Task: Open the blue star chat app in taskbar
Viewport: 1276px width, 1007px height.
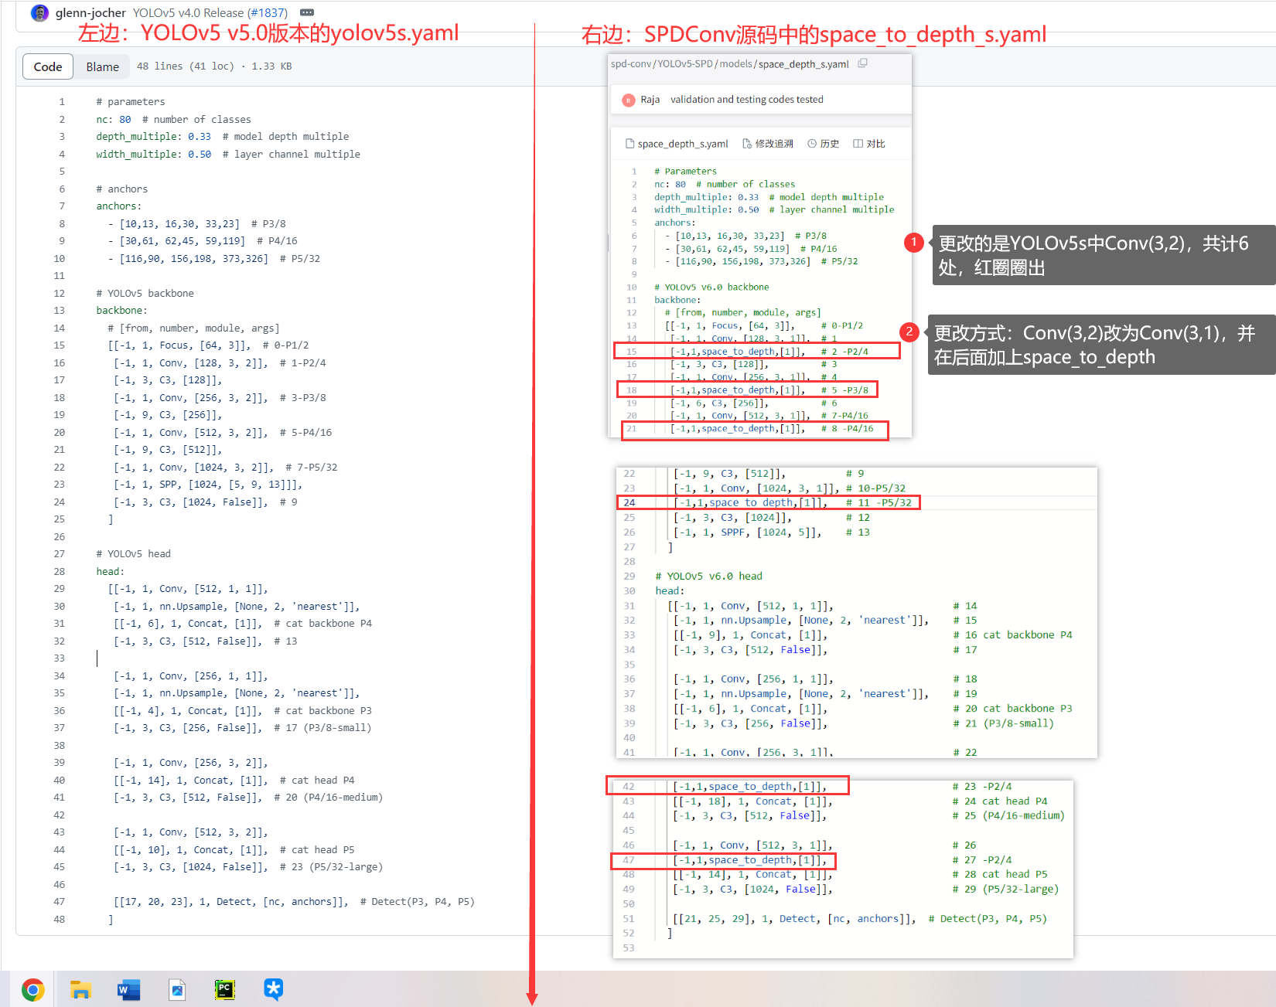Action: point(273,989)
